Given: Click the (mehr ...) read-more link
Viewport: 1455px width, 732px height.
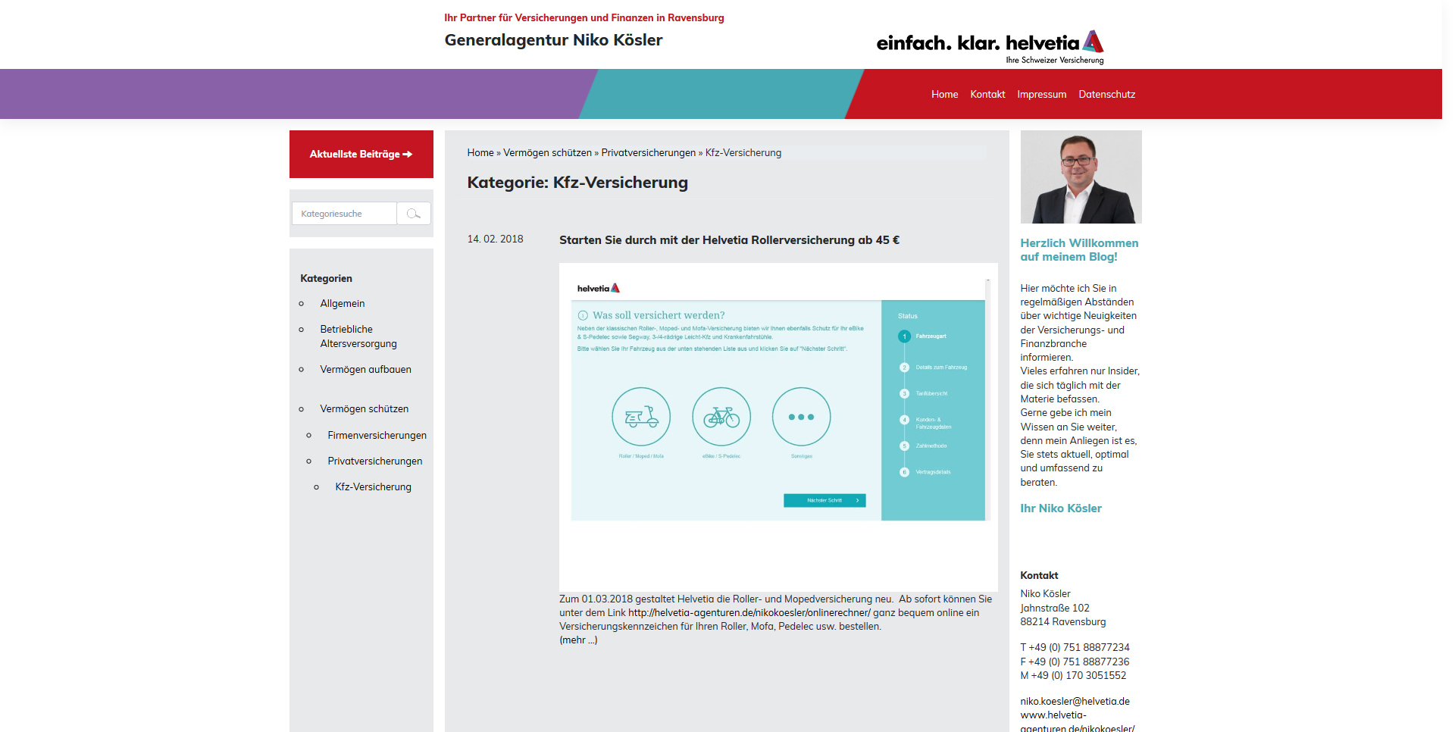Looking at the screenshot, I should point(578,640).
